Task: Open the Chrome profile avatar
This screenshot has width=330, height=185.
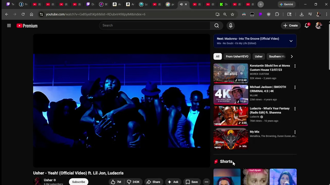Action: coord(318,14)
